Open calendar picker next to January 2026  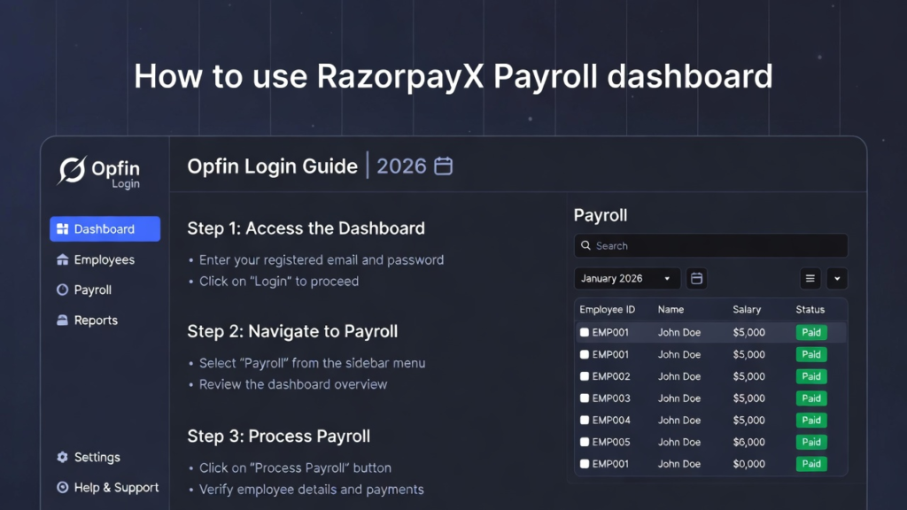tap(697, 279)
